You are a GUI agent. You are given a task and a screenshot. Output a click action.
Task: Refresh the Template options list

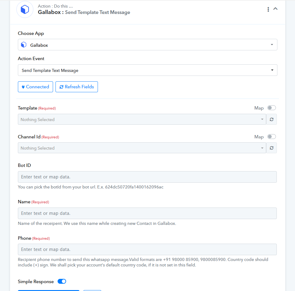click(271, 120)
